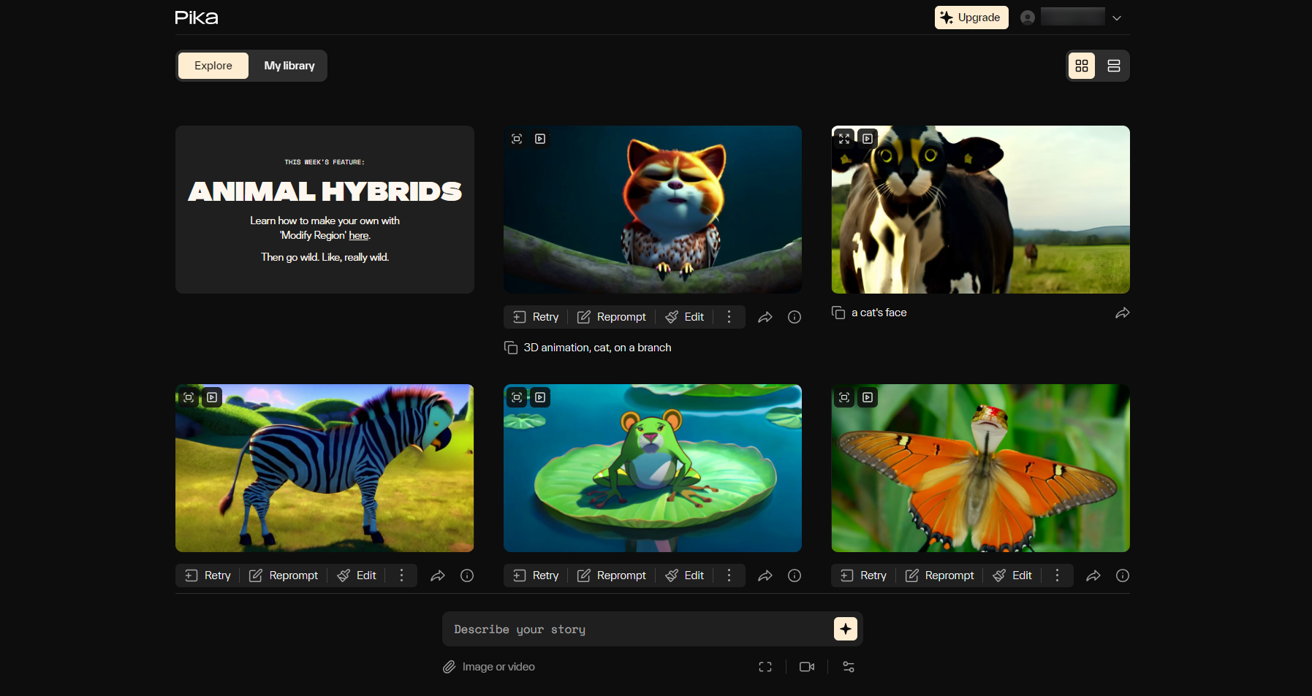Share the cat's face cow video
This screenshot has height=696, width=1312.
coord(1122,313)
